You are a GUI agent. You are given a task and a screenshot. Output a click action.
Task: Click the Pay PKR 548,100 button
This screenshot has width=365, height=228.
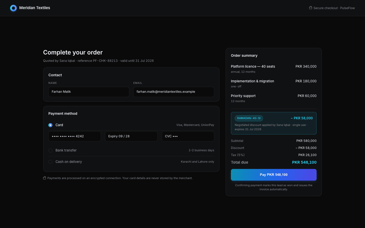point(274,175)
